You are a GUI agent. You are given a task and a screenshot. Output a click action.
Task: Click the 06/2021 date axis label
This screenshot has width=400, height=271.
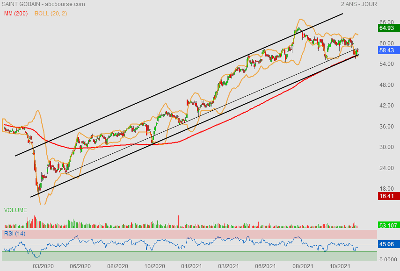click(x=265, y=266)
